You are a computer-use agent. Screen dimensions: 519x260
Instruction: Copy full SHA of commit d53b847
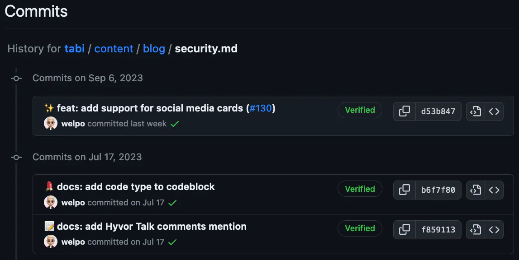pos(404,111)
